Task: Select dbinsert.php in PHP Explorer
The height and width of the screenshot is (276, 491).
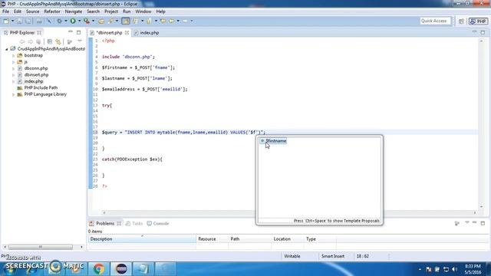Action: coord(36,75)
